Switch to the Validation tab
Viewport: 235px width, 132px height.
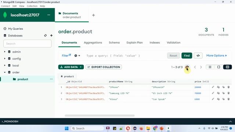tap(174, 43)
